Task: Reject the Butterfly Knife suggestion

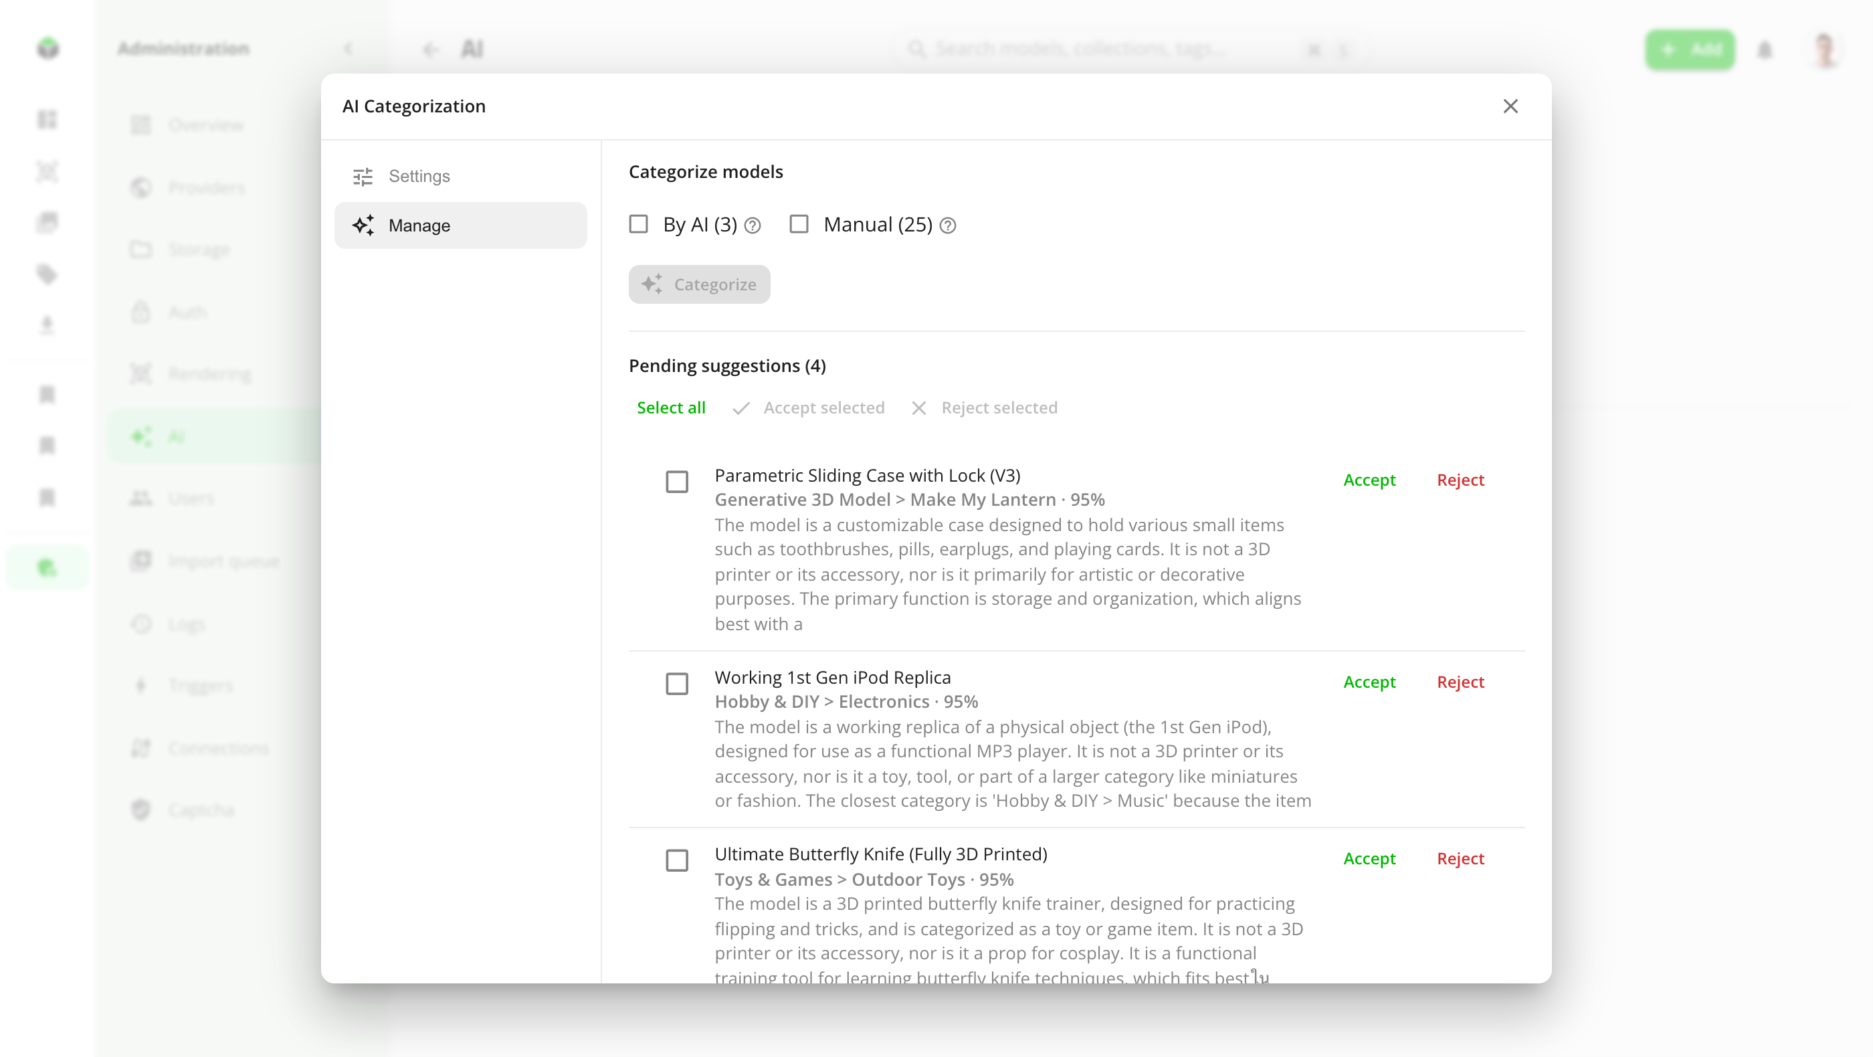Action: click(1460, 858)
